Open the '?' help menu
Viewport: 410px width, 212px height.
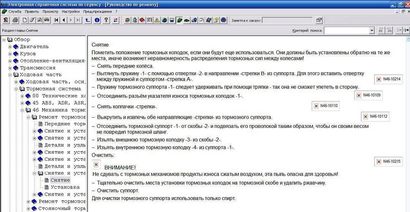coord(116,11)
